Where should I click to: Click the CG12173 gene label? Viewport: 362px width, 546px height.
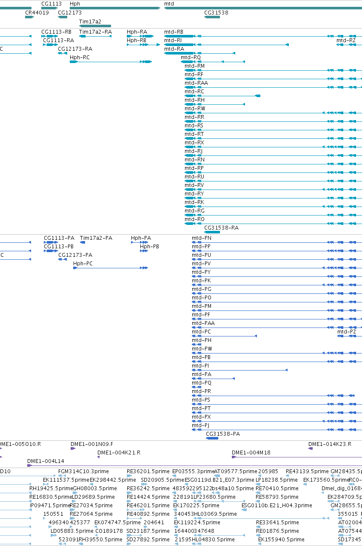70,13
